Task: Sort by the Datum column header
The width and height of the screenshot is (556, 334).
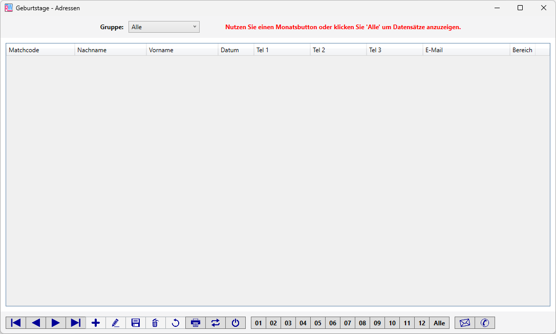Action: coord(236,50)
